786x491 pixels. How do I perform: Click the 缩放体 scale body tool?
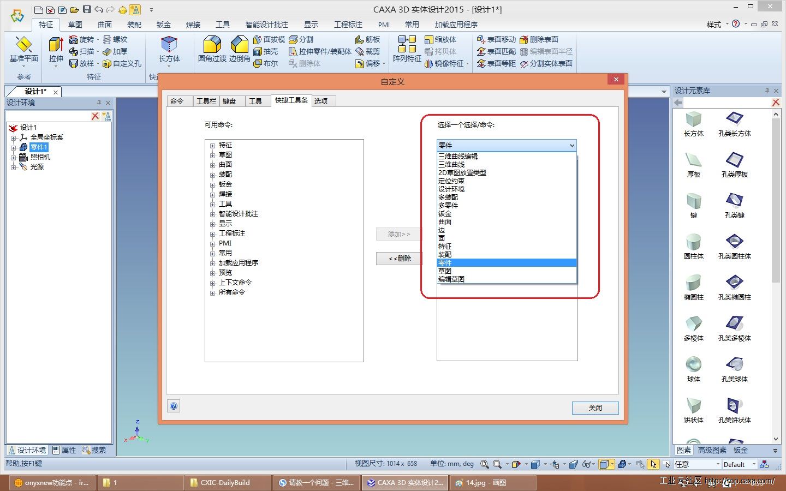click(x=440, y=39)
